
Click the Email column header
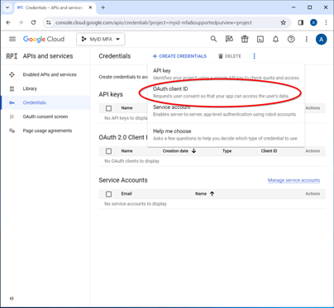(126, 194)
